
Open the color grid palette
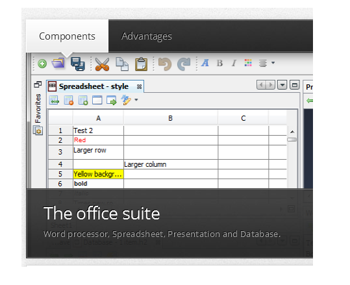[248, 63]
